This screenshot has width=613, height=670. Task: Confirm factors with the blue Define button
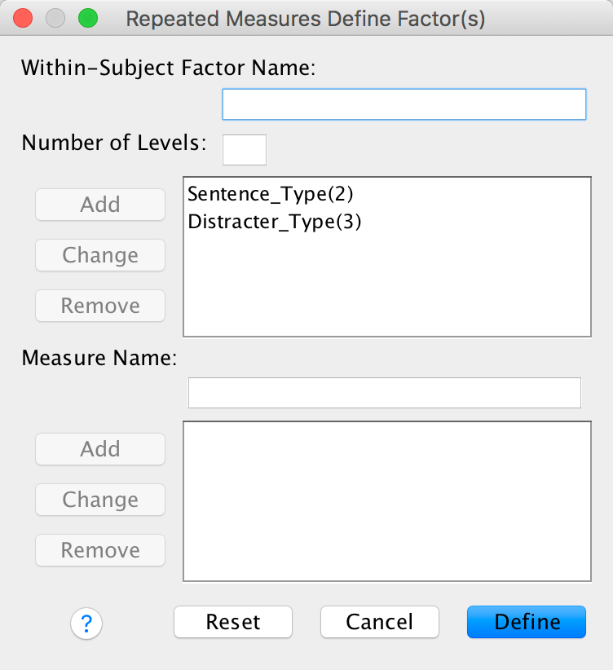click(x=527, y=622)
